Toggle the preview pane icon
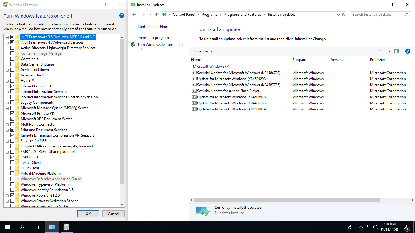This screenshot has height=233, width=415. pos(397,51)
